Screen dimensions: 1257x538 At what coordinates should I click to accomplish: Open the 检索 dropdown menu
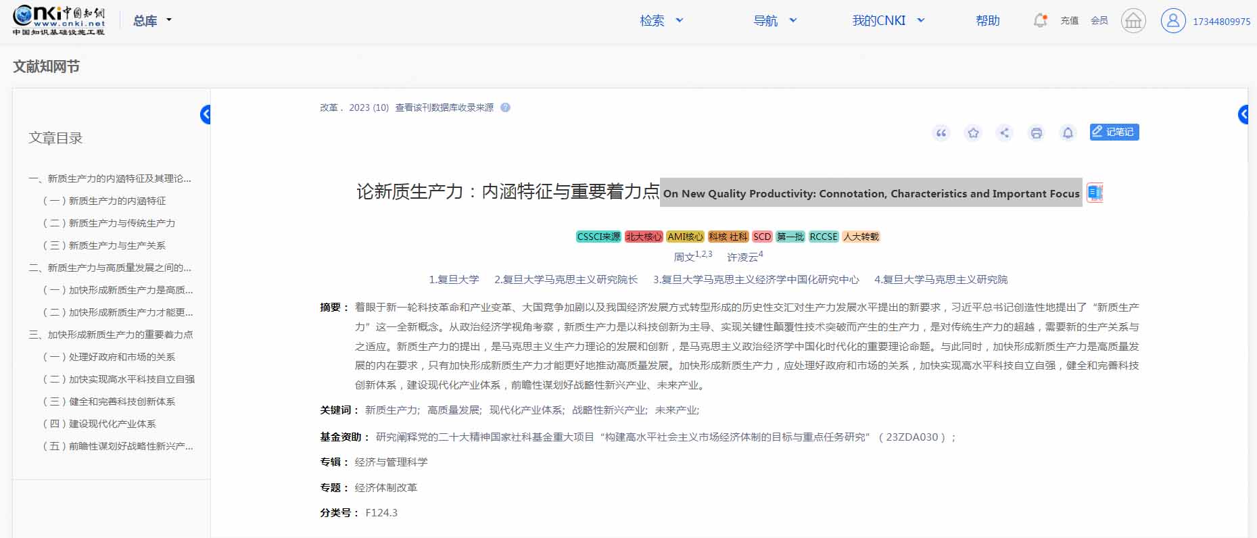(661, 21)
